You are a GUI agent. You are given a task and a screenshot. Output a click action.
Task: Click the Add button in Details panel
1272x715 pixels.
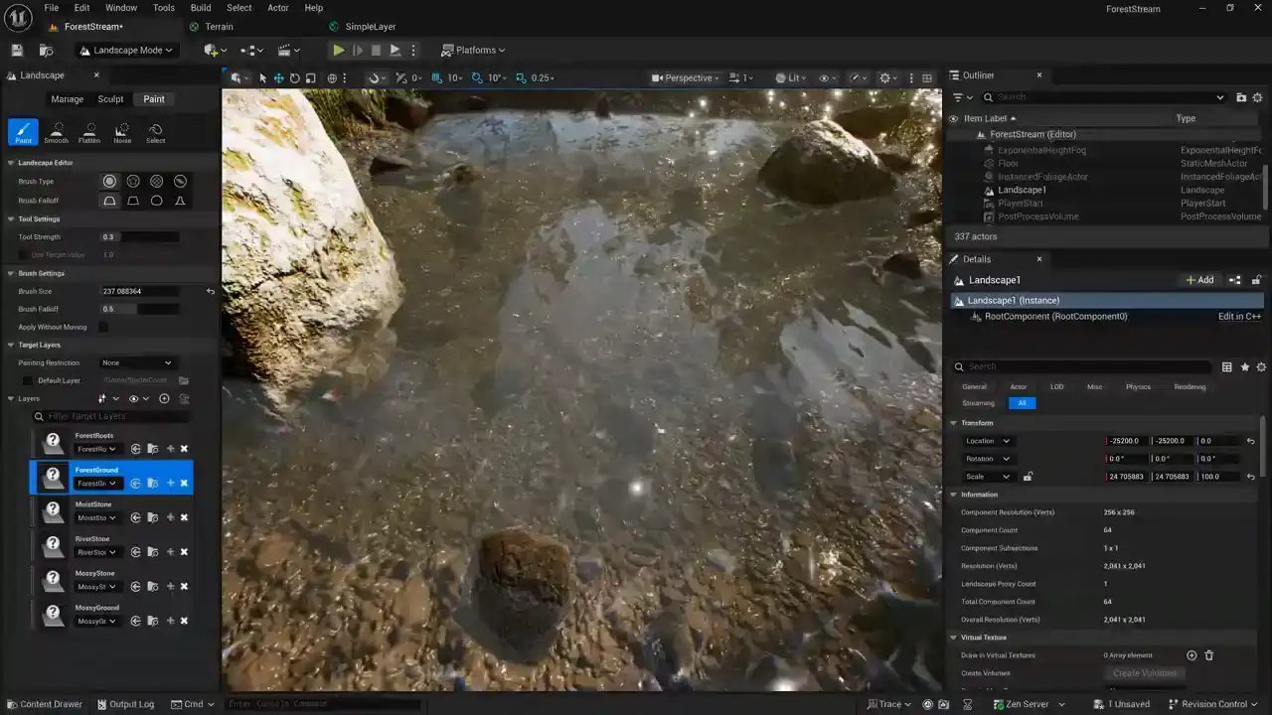pos(1199,280)
